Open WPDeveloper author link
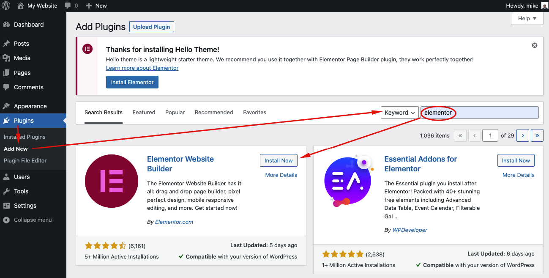This screenshot has width=549, height=278. tap(410, 230)
